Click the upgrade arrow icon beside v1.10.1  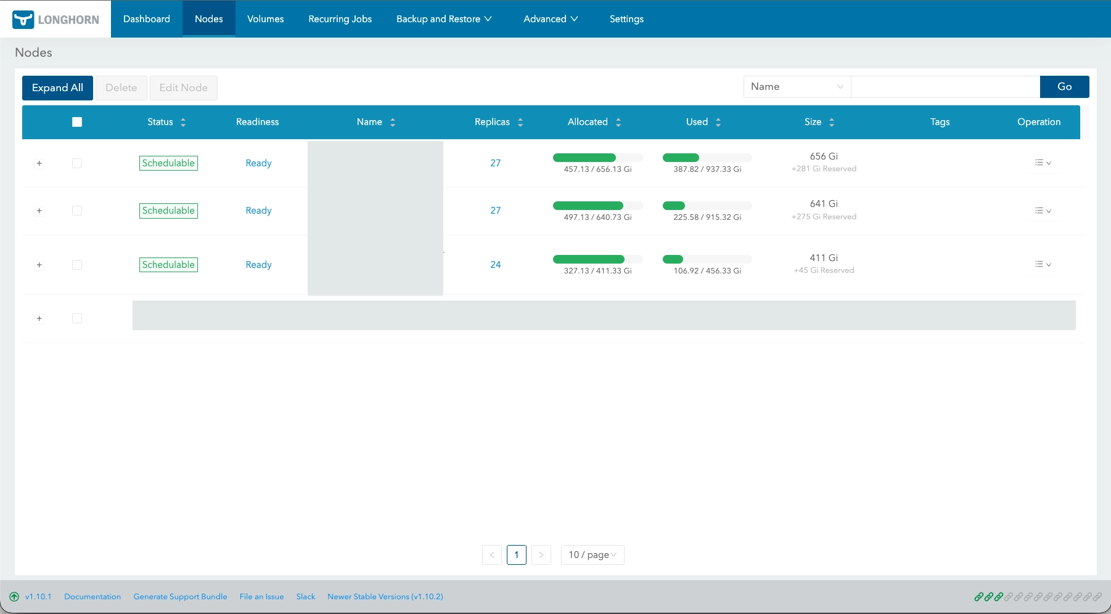pos(14,597)
